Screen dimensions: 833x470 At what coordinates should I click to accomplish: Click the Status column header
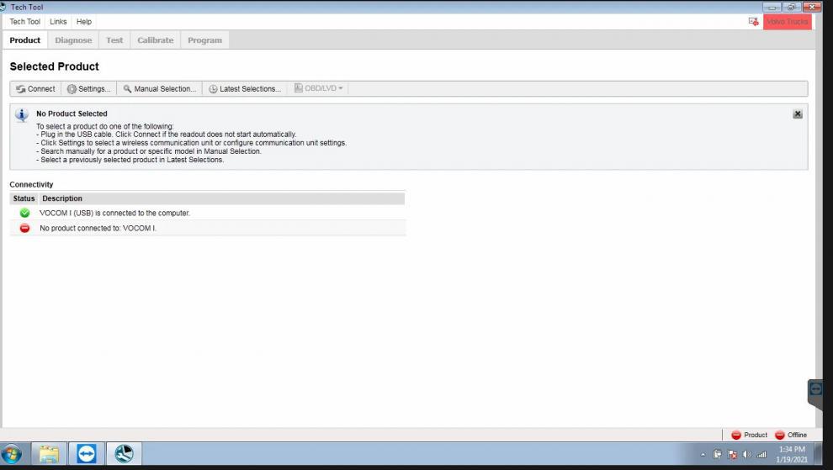click(24, 198)
